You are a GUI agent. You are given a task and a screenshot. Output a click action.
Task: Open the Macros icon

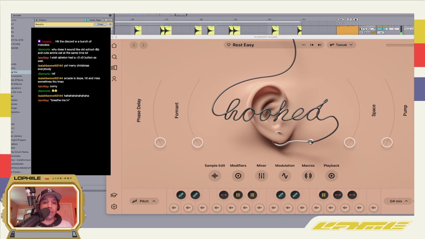[308, 176]
